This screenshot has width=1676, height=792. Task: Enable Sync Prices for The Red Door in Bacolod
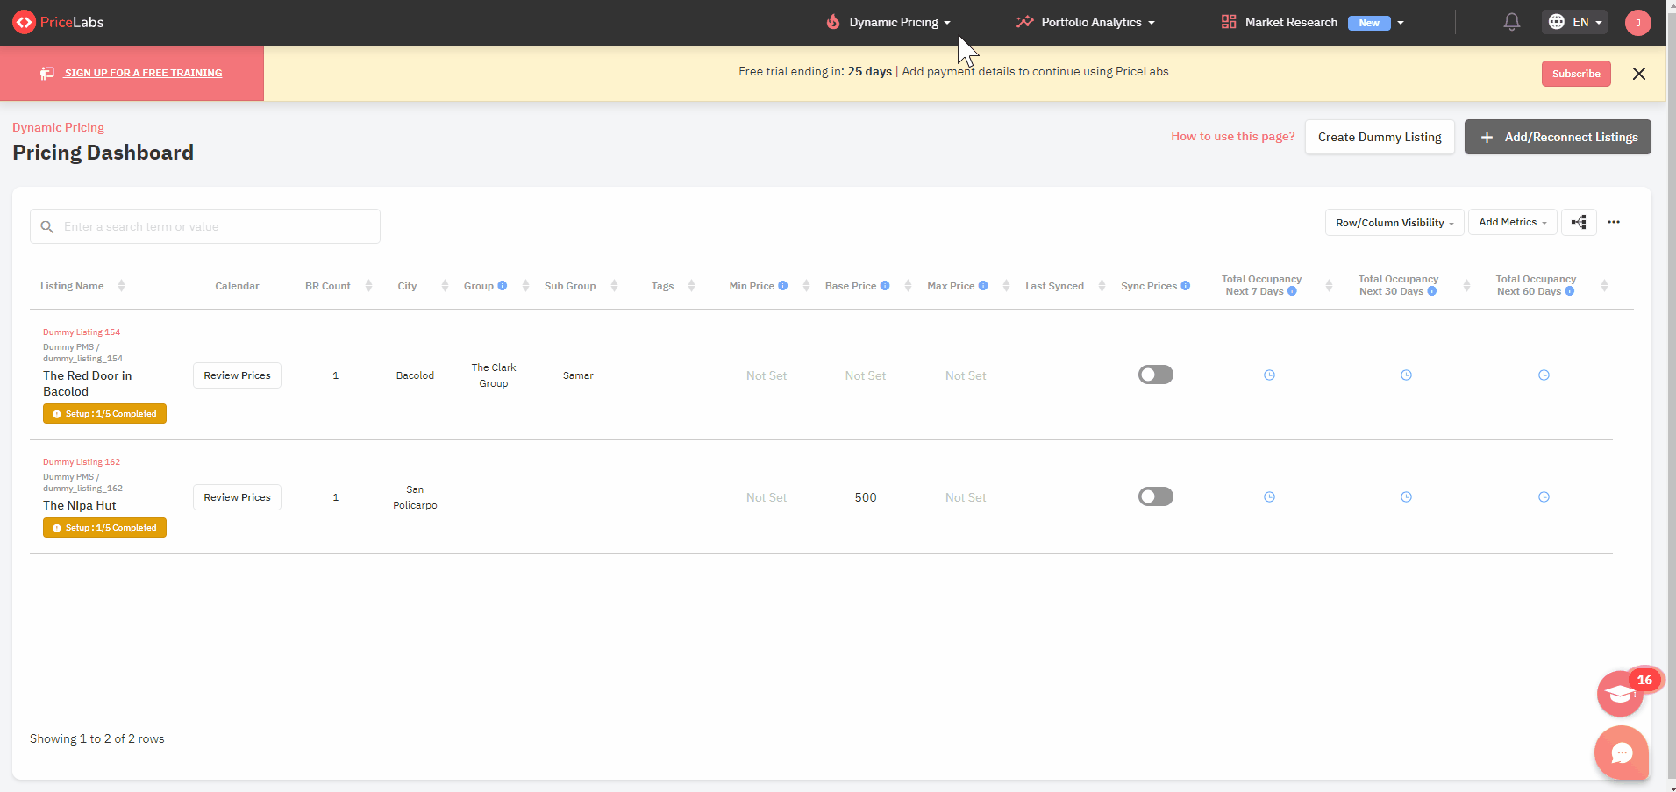coord(1154,374)
